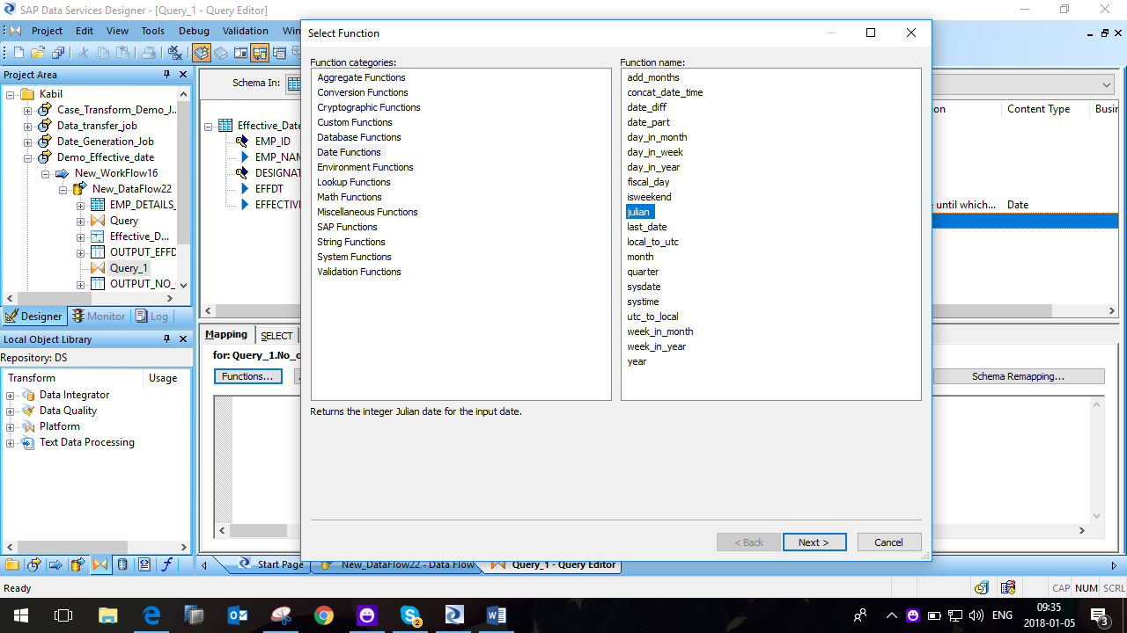Open the Debug menu

tap(195, 31)
